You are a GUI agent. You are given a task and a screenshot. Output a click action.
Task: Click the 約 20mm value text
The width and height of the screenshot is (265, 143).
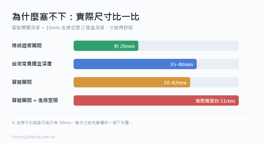coord(124,46)
